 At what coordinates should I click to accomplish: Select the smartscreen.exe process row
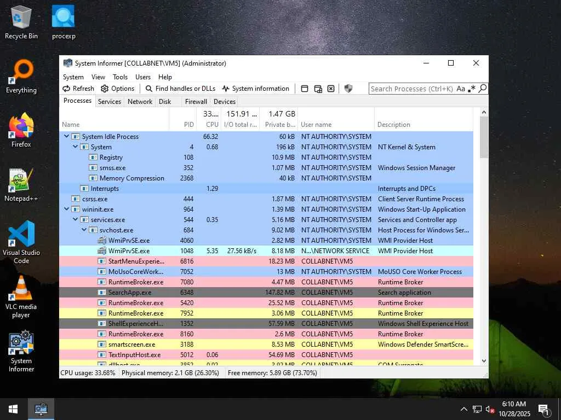[x=266, y=345]
